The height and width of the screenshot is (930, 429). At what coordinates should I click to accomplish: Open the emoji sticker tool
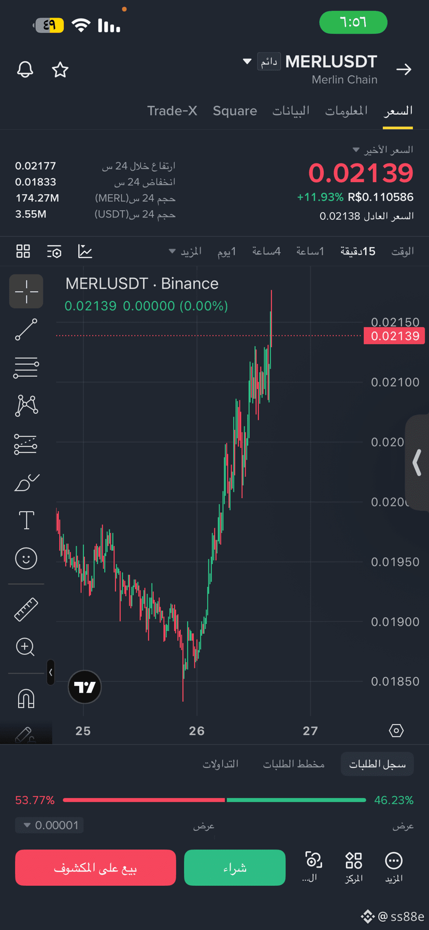26,558
